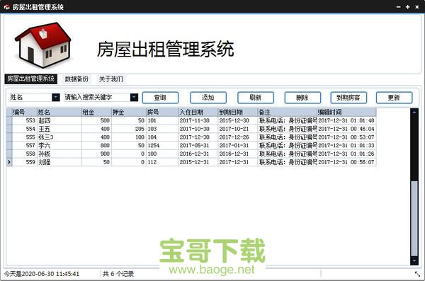Viewport: 425px width, 281px height.
Task: Select the ID cell 554
Action: [x=24, y=129]
